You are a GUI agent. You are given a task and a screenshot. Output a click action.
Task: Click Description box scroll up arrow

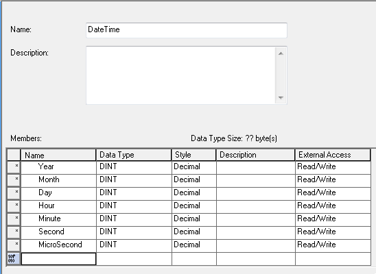281,53
